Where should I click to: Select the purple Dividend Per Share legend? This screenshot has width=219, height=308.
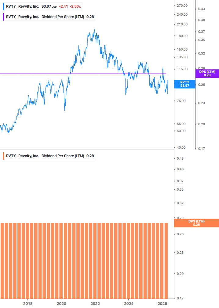tap(49, 17)
